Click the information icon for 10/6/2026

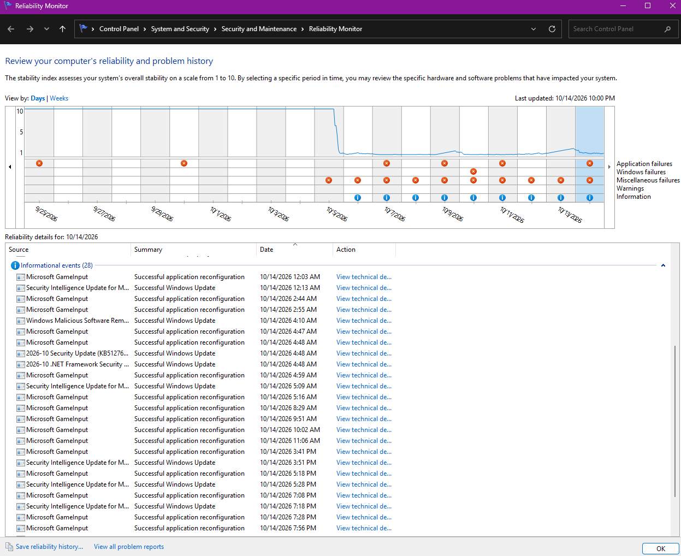coord(358,198)
